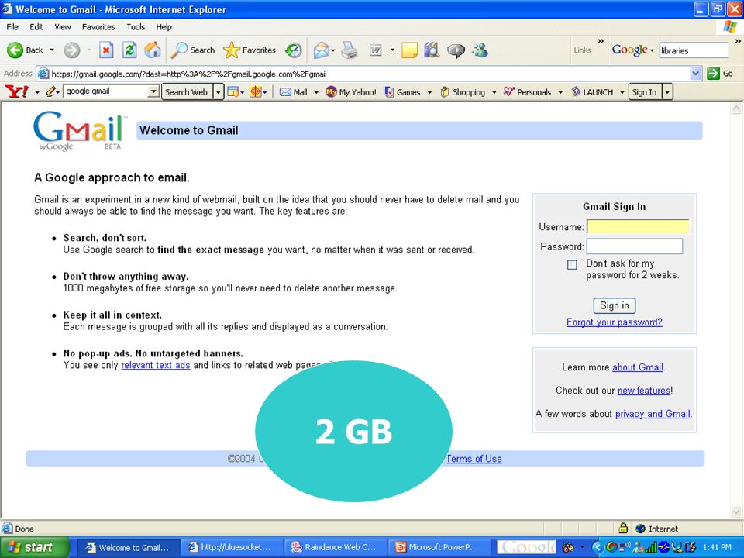Click the Yahoo! Y logo
Screen dimensions: 744x558
16,91
